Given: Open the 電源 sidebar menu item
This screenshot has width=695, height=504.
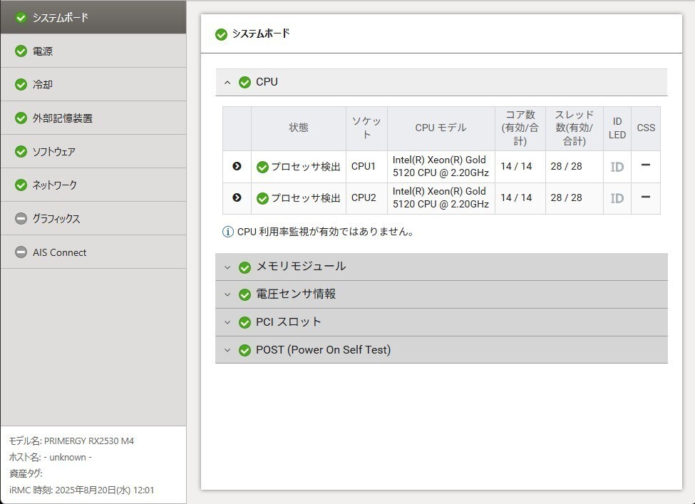Looking at the screenshot, I should [x=43, y=51].
